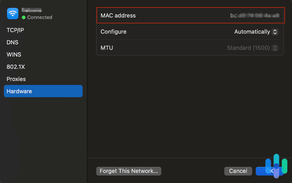Image resolution: width=292 pixels, height=183 pixels.
Task: Click the highlighted MAC address row
Action: (190, 15)
